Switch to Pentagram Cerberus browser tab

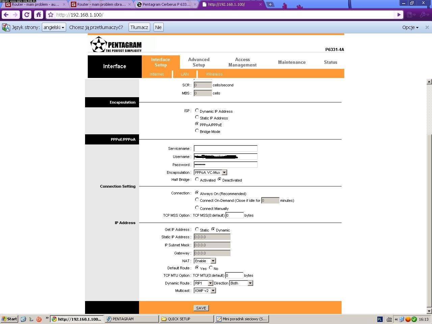(x=166, y=4)
